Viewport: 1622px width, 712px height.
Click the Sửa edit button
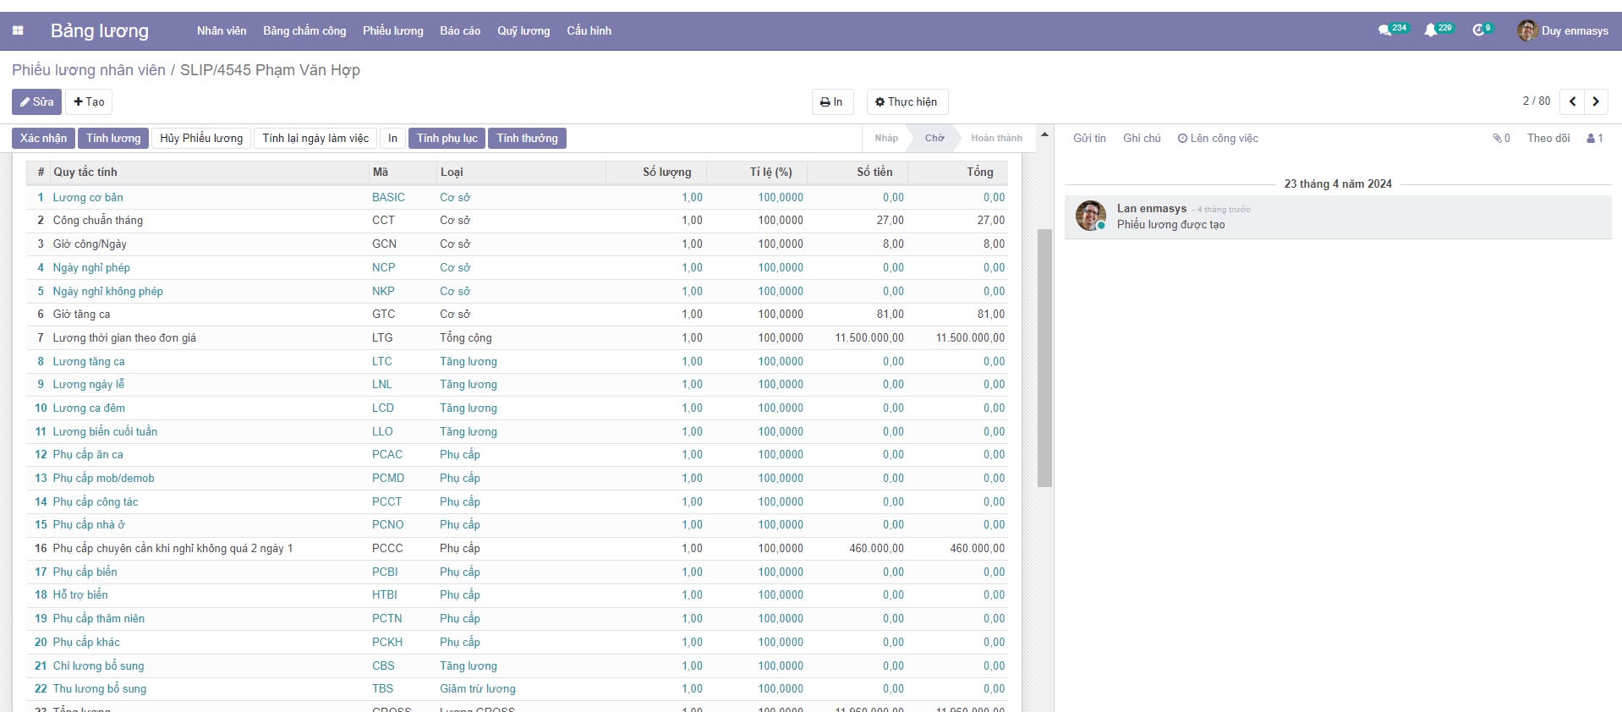tap(36, 102)
